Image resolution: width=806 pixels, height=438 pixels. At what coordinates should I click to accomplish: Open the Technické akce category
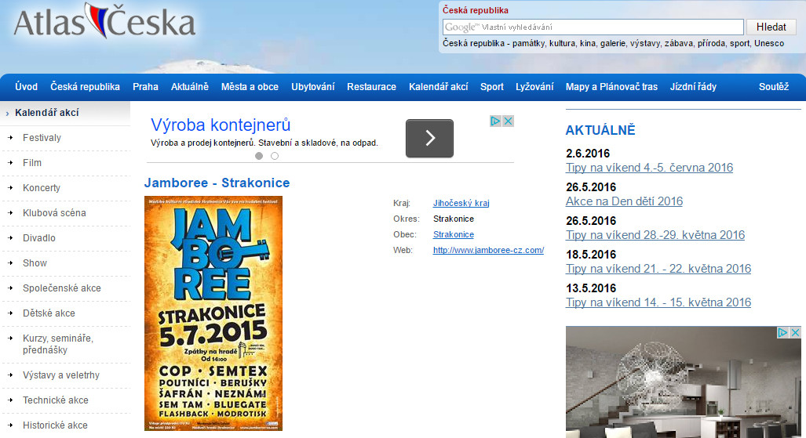pos(56,400)
